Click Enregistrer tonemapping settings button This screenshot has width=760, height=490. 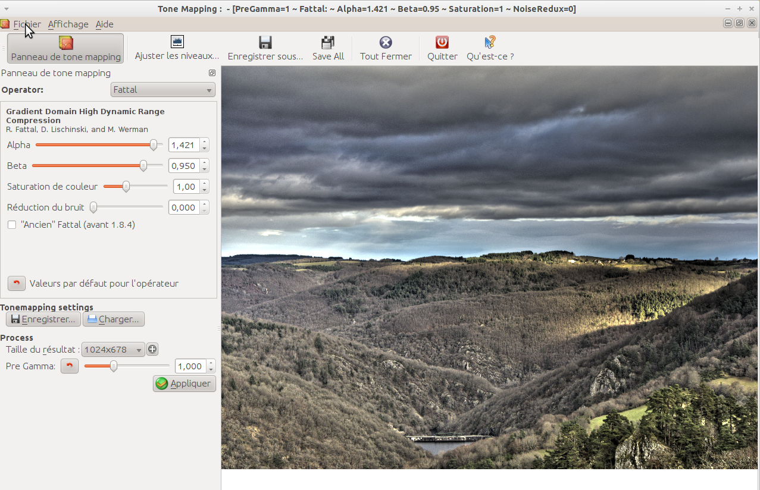[43, 319]
